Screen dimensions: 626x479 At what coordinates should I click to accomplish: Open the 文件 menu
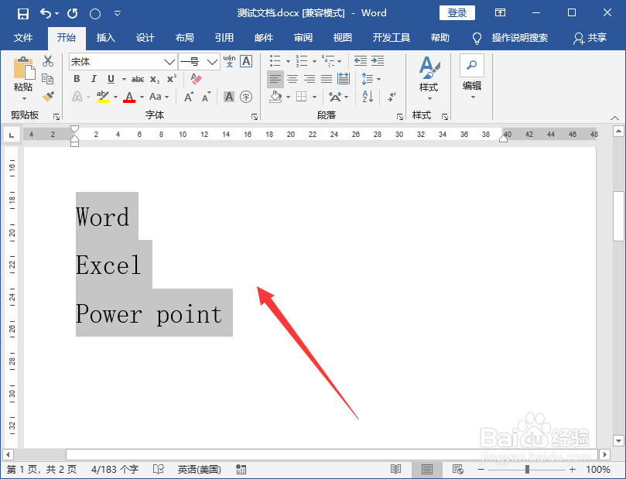click(23, 38)
